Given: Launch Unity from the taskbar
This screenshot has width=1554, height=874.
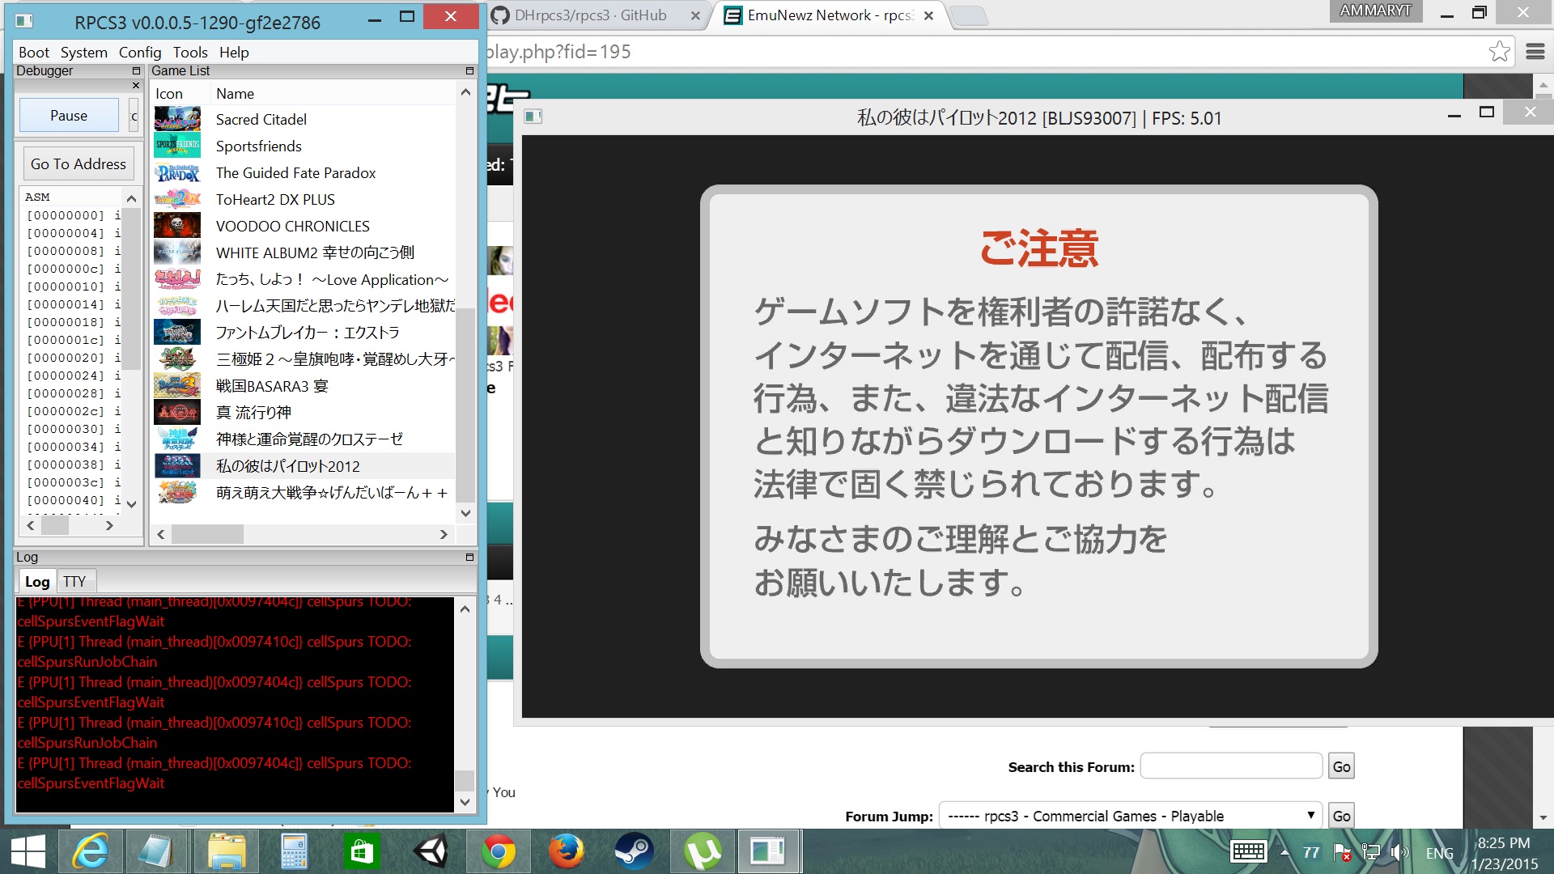Looking at the screenshot, I should [431, 851].
